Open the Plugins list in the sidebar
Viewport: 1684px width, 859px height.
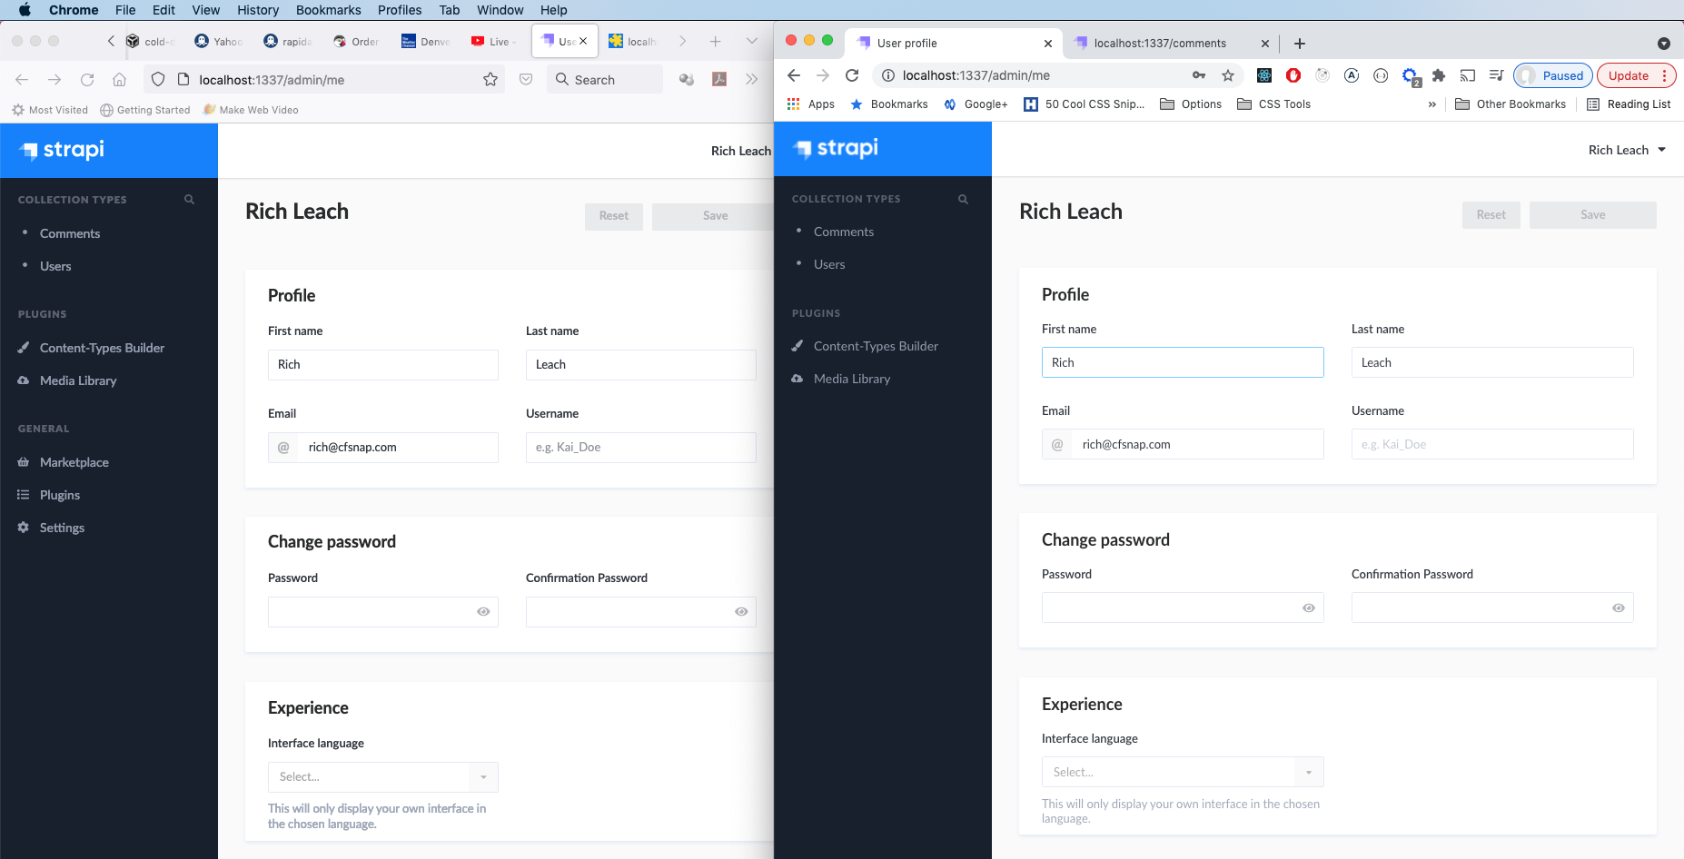pyautogui.click(x=61, y=495)
